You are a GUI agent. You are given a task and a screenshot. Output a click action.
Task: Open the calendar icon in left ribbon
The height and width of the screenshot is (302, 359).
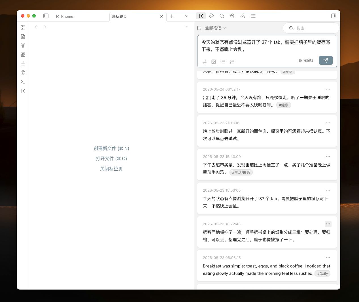point(23,64)
